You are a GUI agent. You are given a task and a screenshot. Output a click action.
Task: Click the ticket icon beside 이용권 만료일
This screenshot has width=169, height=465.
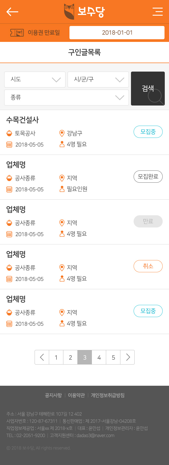point(17,33)
